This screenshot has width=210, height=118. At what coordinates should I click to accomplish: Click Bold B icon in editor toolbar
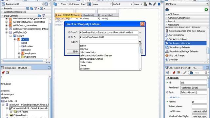[159, 4]
